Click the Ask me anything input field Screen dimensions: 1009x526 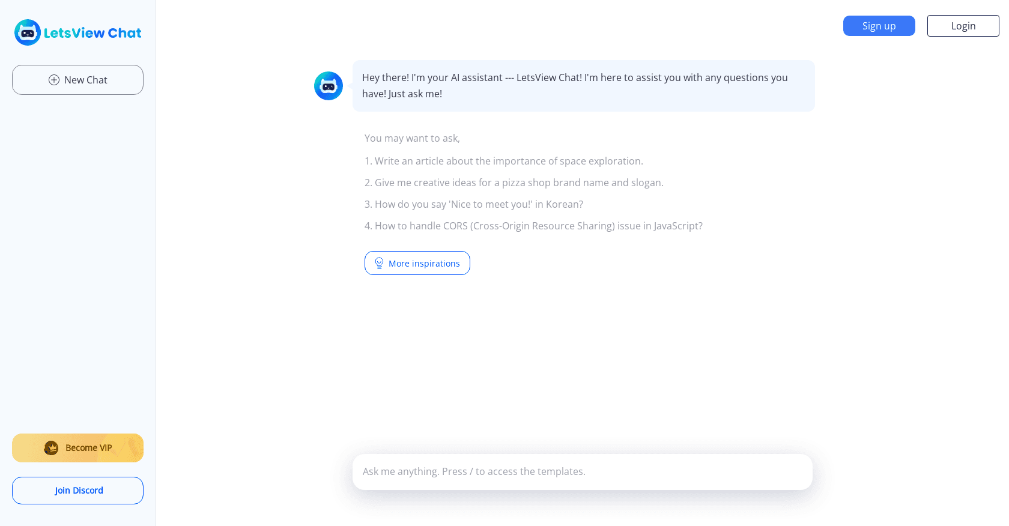(582, 471)
